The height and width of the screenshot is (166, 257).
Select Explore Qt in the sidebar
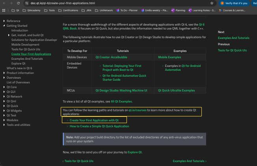pyautogui.click(x=19, y=63)
